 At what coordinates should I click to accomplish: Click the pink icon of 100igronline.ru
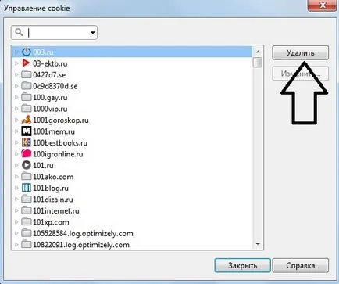coord(26,153)
